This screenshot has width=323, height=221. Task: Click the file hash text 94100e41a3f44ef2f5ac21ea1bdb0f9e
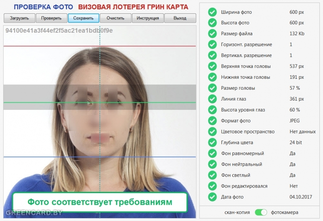click(x=59, y=31)
